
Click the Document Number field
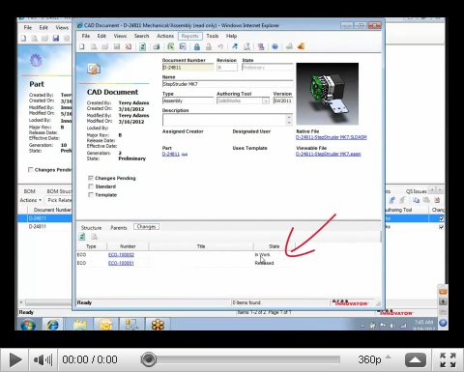point(188,68)
